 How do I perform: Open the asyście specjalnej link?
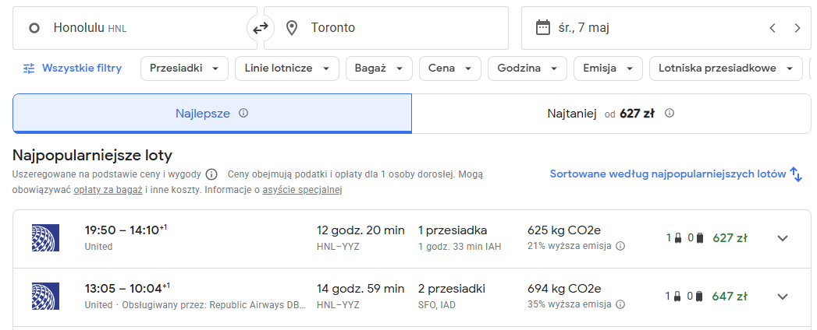tap(302, 190)
